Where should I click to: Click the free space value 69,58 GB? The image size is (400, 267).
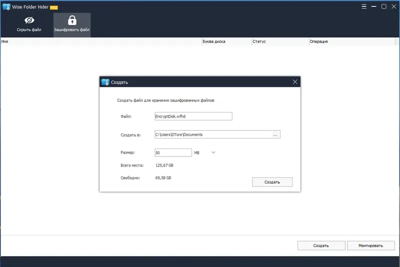click(163, 177)
